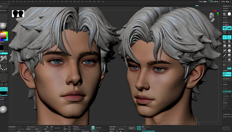Toggle the cyan monitor icon in right panel
The height and width of the screenshot is (132, 232).
[225, 28]
